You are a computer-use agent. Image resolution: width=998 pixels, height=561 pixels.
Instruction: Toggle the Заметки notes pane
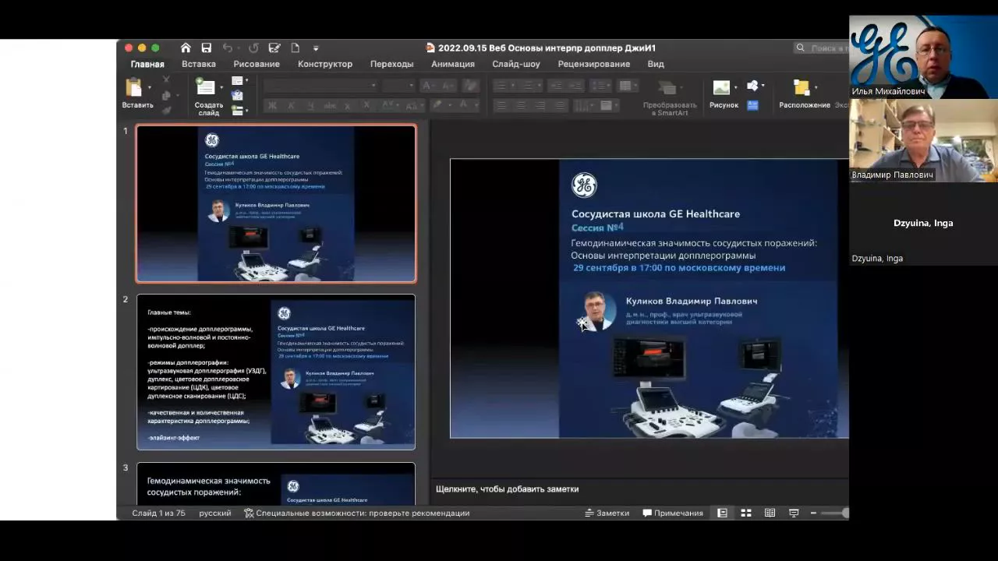(607, 513)
